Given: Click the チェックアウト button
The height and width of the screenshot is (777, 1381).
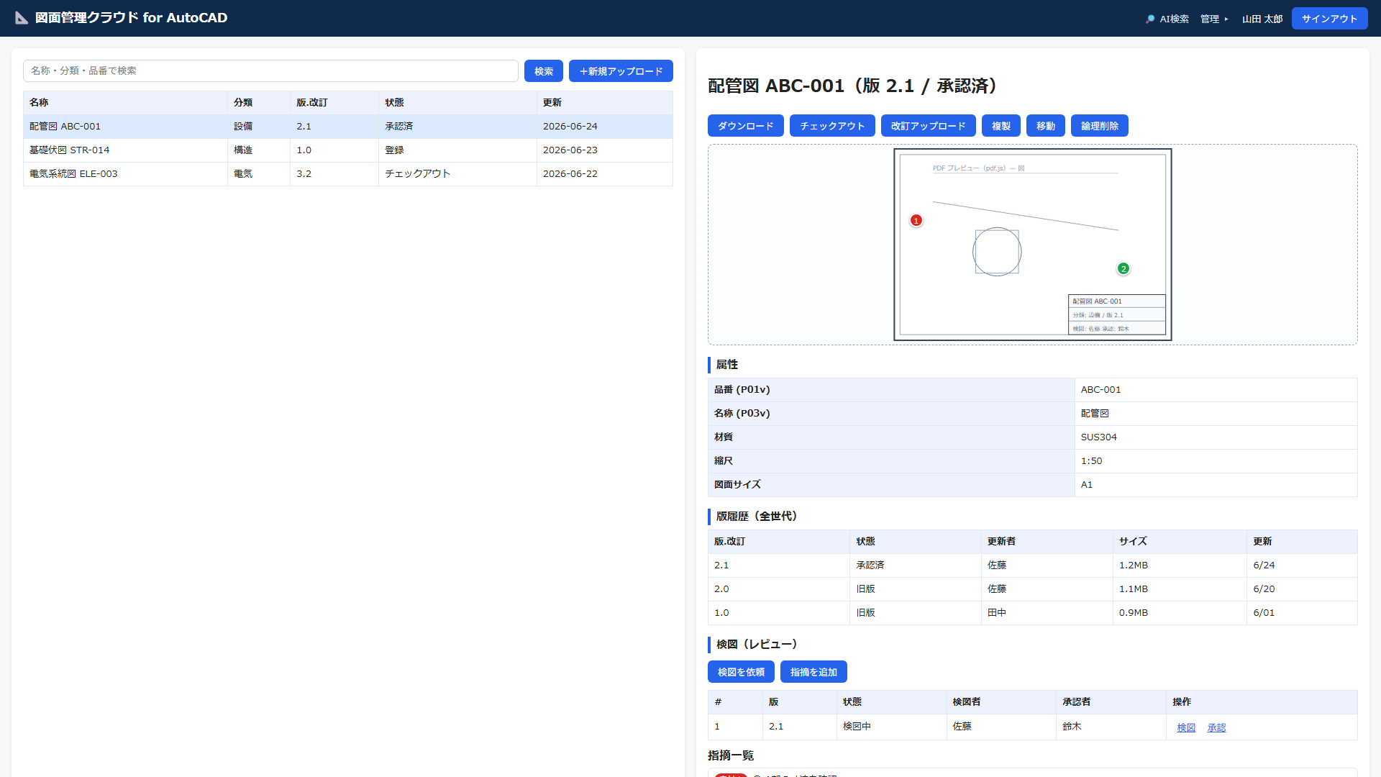Looking at the screenshot, I should [832, 126].
